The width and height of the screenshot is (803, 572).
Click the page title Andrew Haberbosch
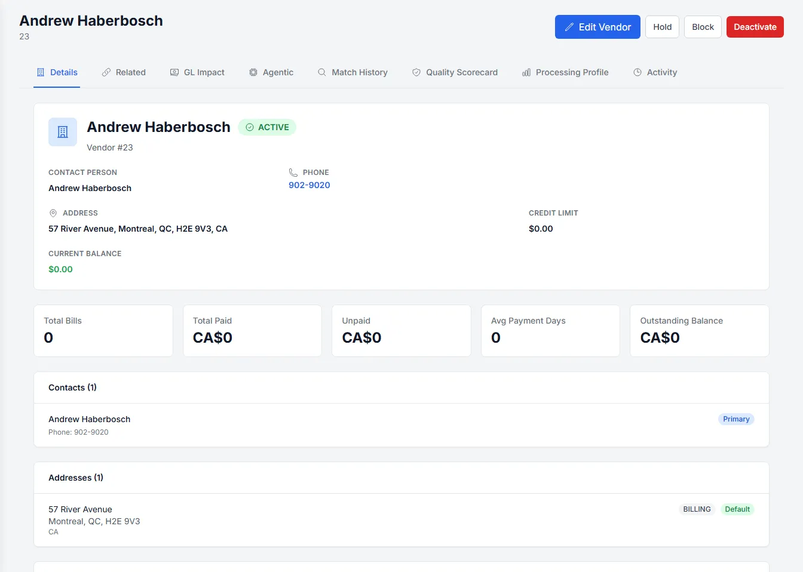coord(91,20)
